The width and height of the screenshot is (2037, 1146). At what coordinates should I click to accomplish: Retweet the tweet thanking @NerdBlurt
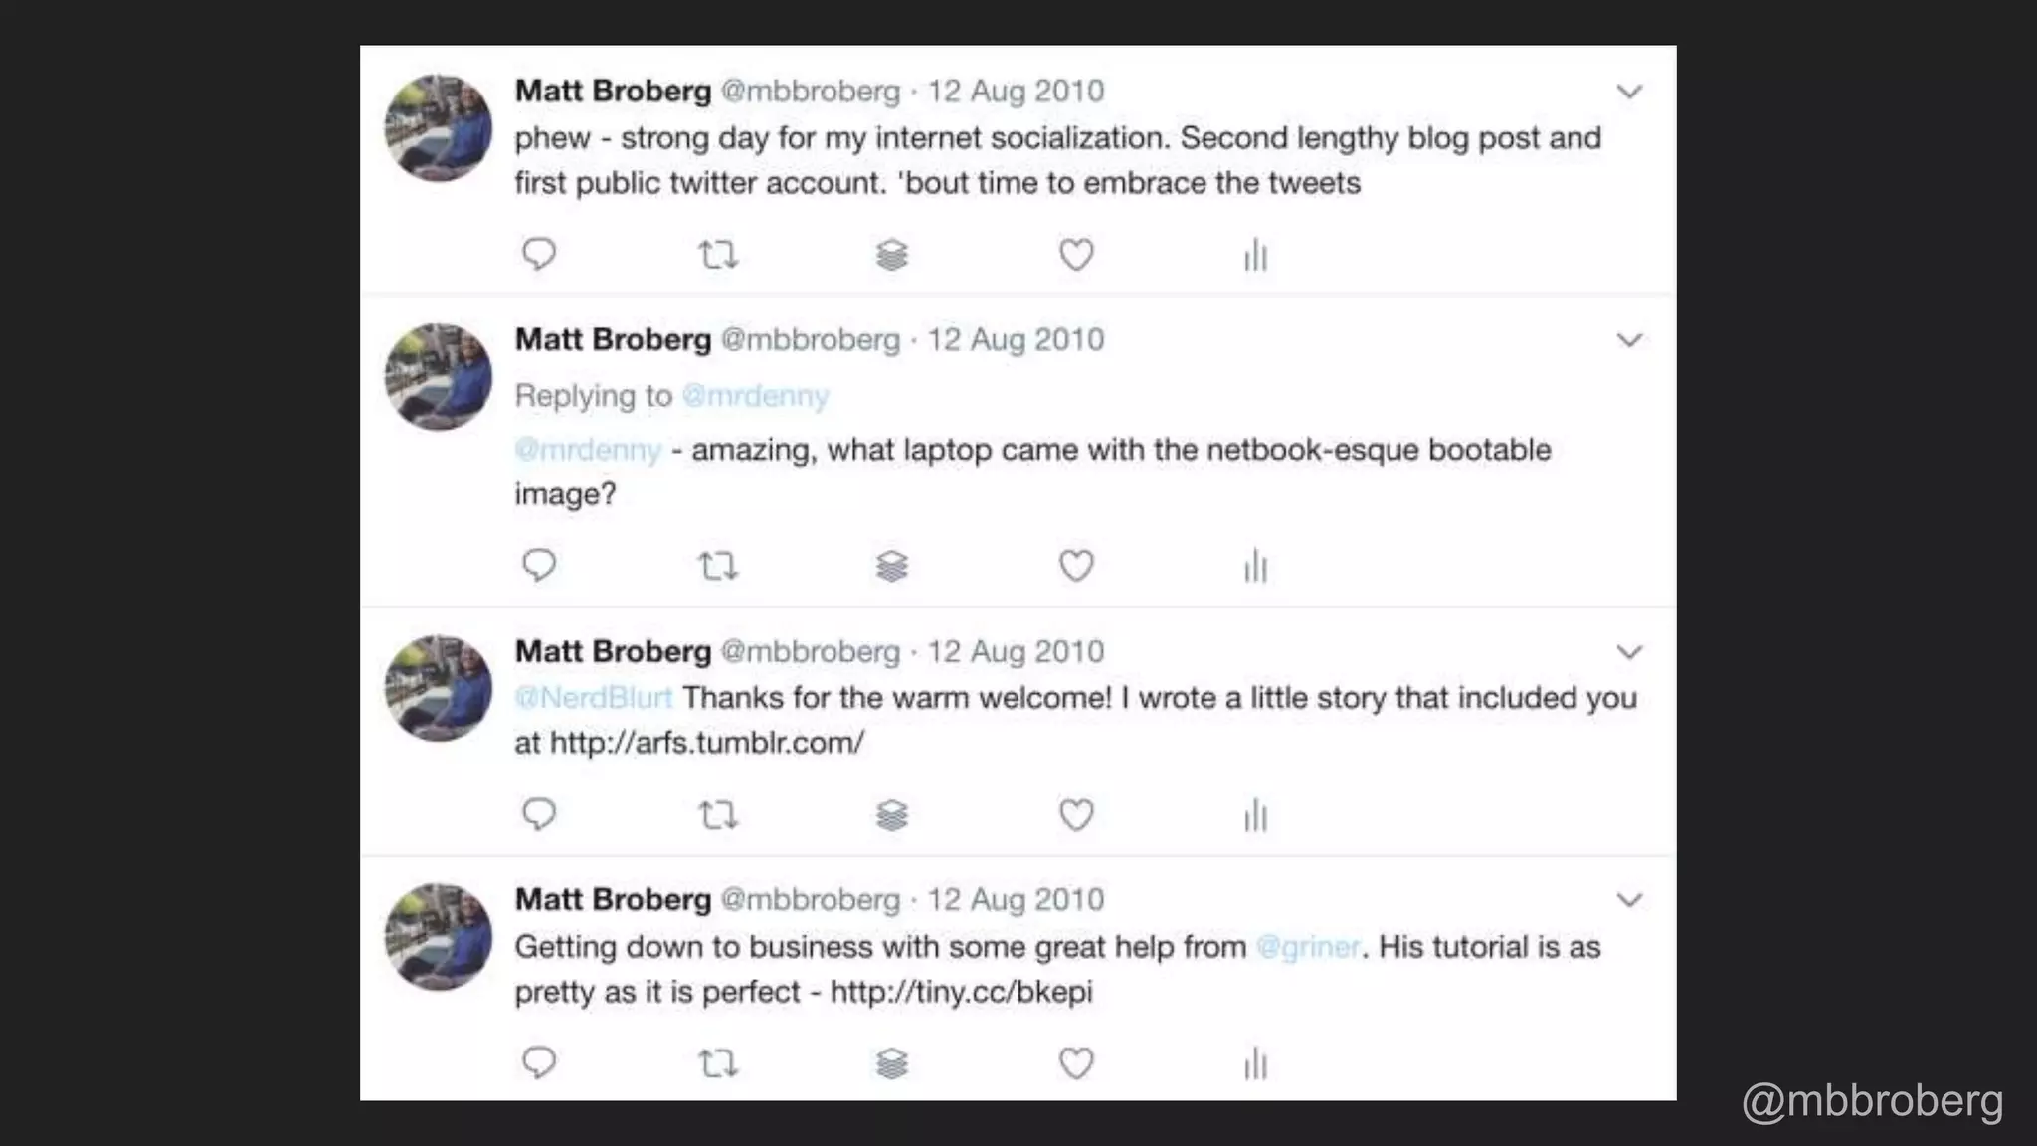point(718,815)
